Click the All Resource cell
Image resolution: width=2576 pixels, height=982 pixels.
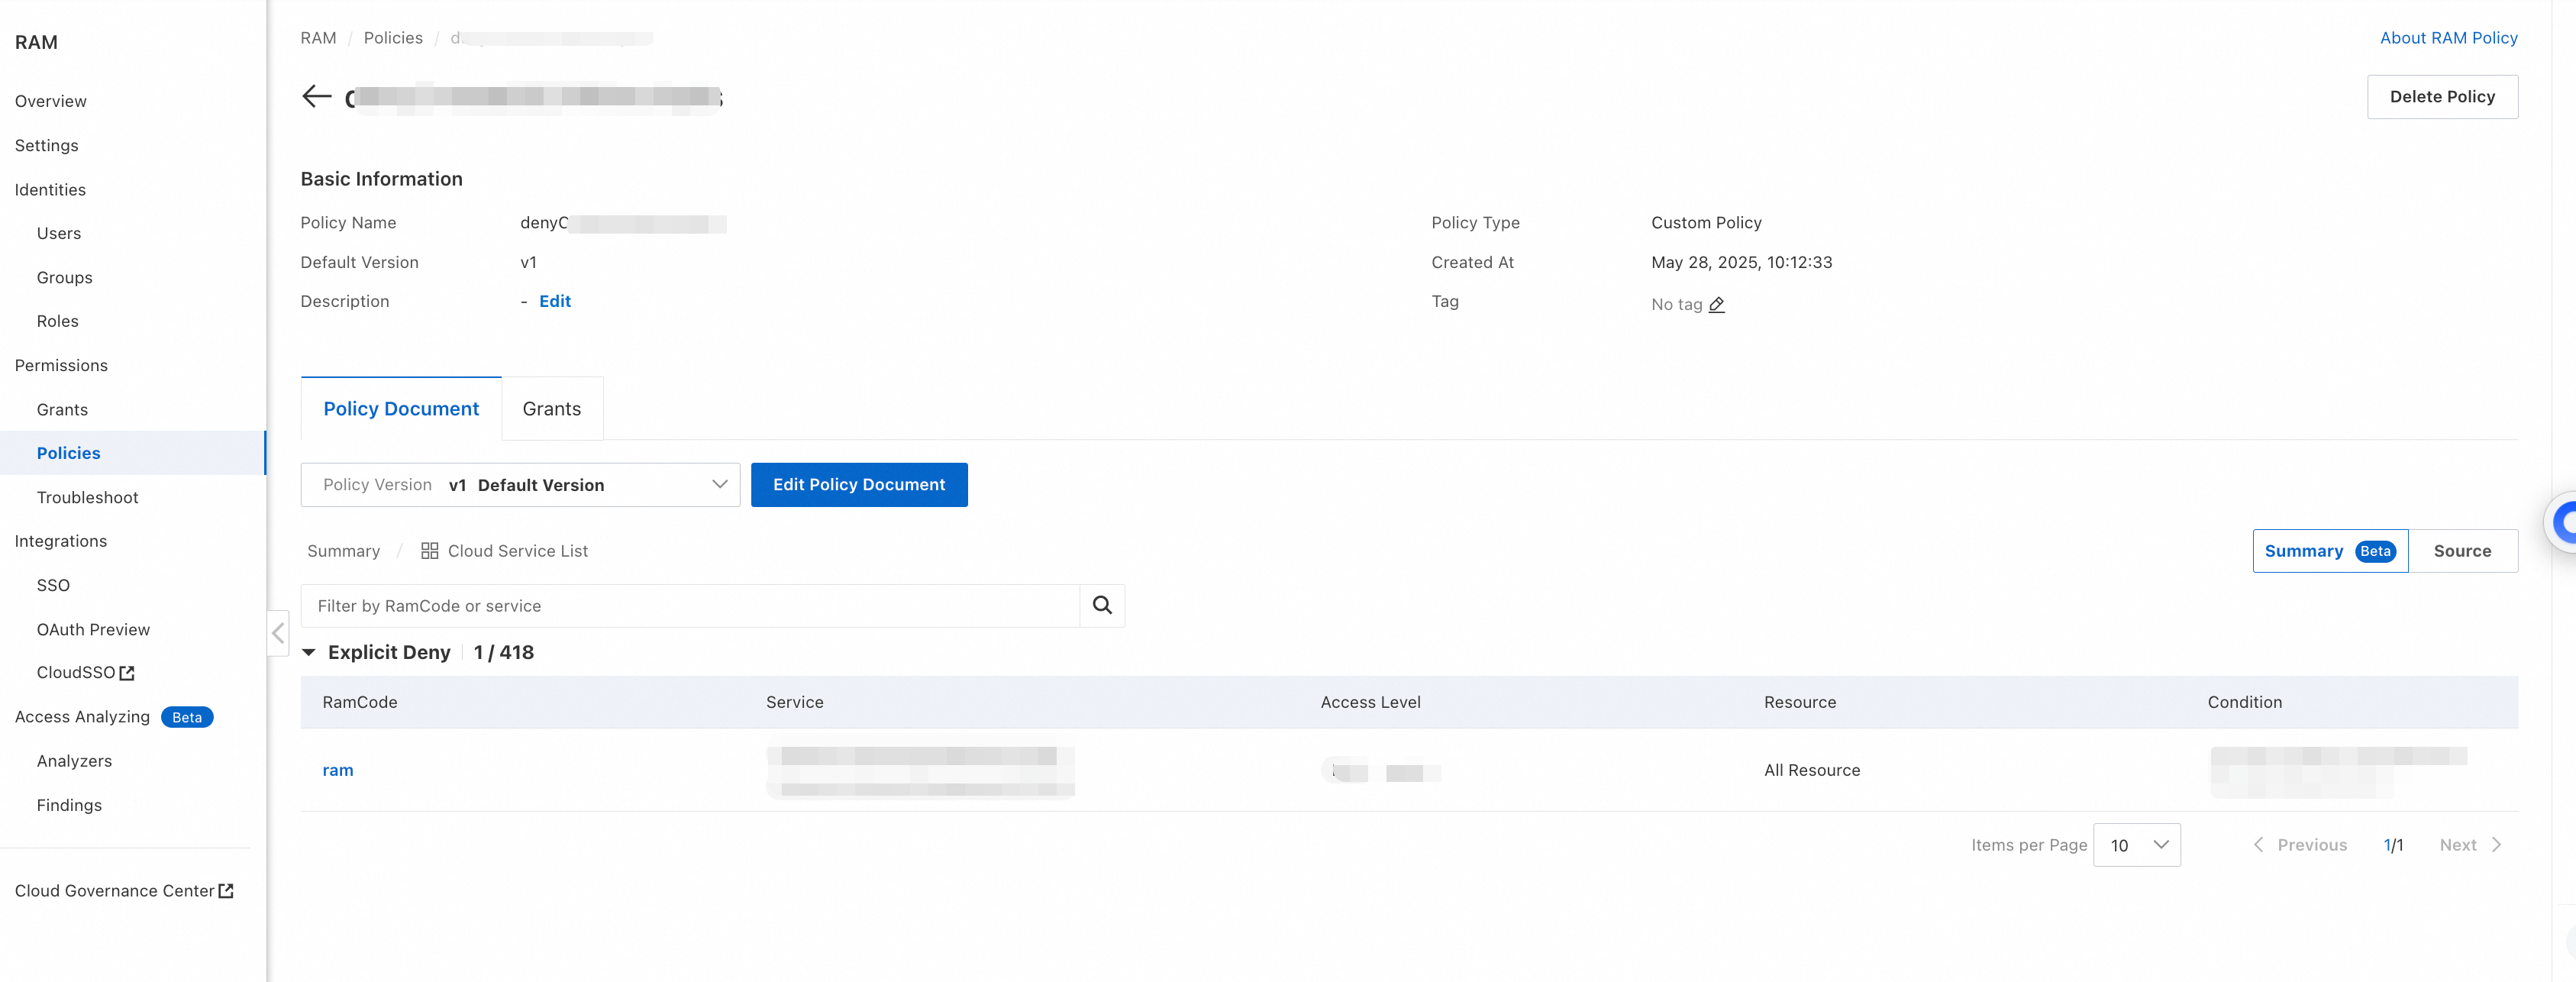[1812, 770]
